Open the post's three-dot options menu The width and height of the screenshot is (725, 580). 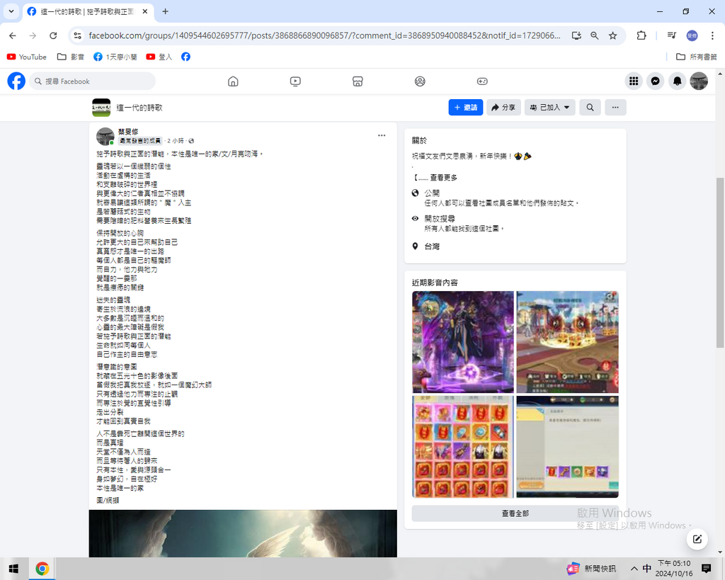coord(382,135)
